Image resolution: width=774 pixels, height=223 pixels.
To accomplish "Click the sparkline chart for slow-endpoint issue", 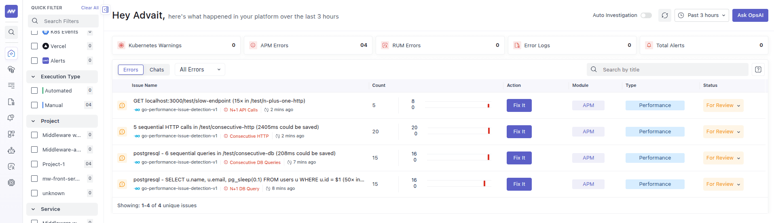I will click(458, 105).
